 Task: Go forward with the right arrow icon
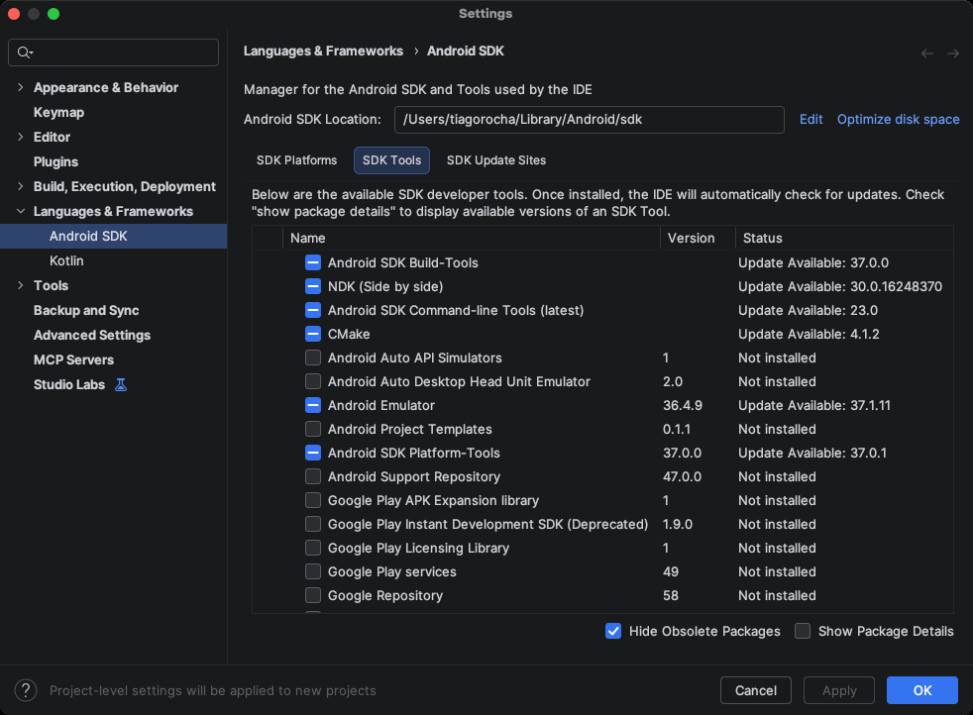point(953,53)
